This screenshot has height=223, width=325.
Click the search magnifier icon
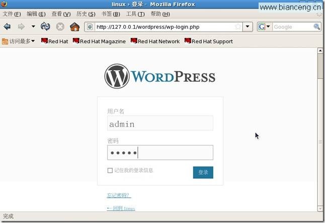click(x=317, y=27)
